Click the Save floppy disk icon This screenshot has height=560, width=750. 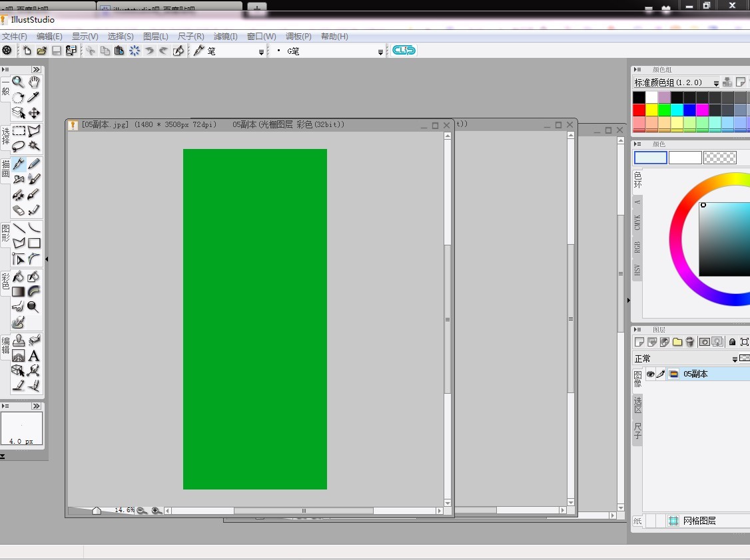tap(57, 51)
